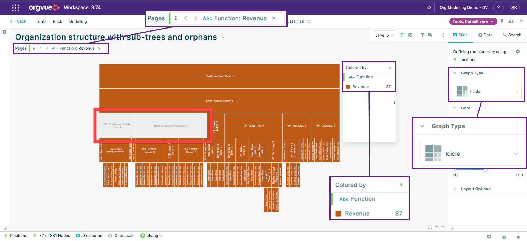
Task: Switch to the Search tab
Action: click(x=512, y=35)
